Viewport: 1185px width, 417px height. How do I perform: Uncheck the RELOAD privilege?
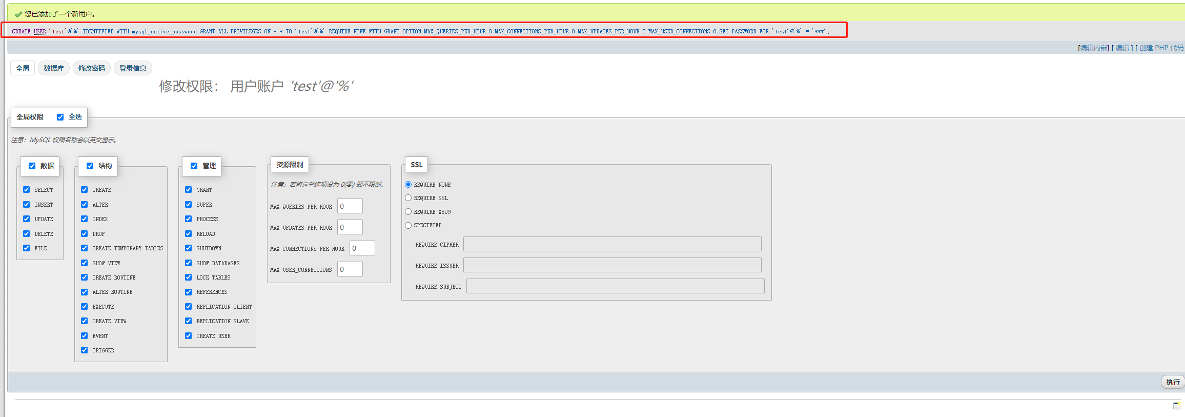(x=188, y=233)
